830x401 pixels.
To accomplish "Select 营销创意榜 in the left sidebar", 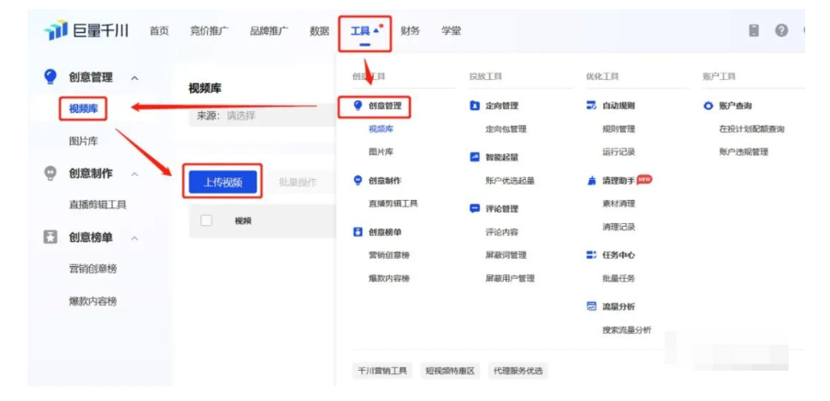I will tap(93, 269).
